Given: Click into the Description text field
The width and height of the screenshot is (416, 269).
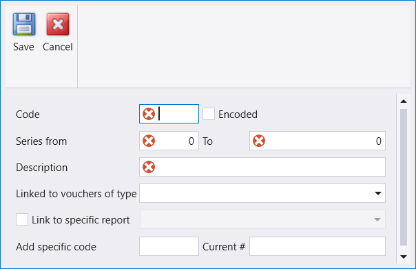Looking at the screenshot, I should point(262,167).
